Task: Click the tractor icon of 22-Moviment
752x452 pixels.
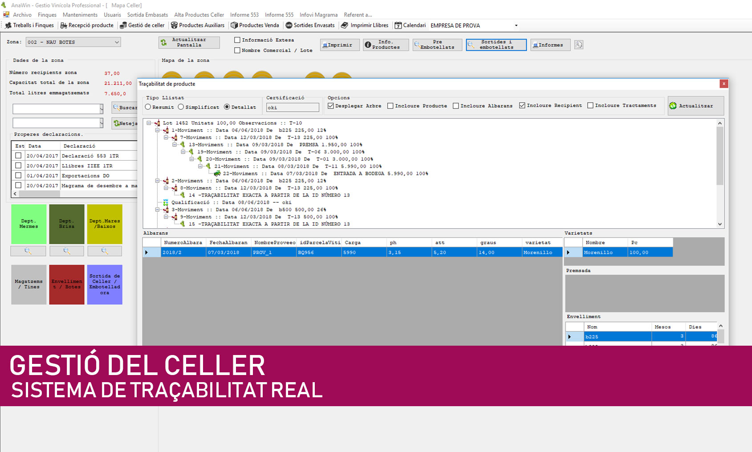Action: pyautogui.click(x=217, y=174)
